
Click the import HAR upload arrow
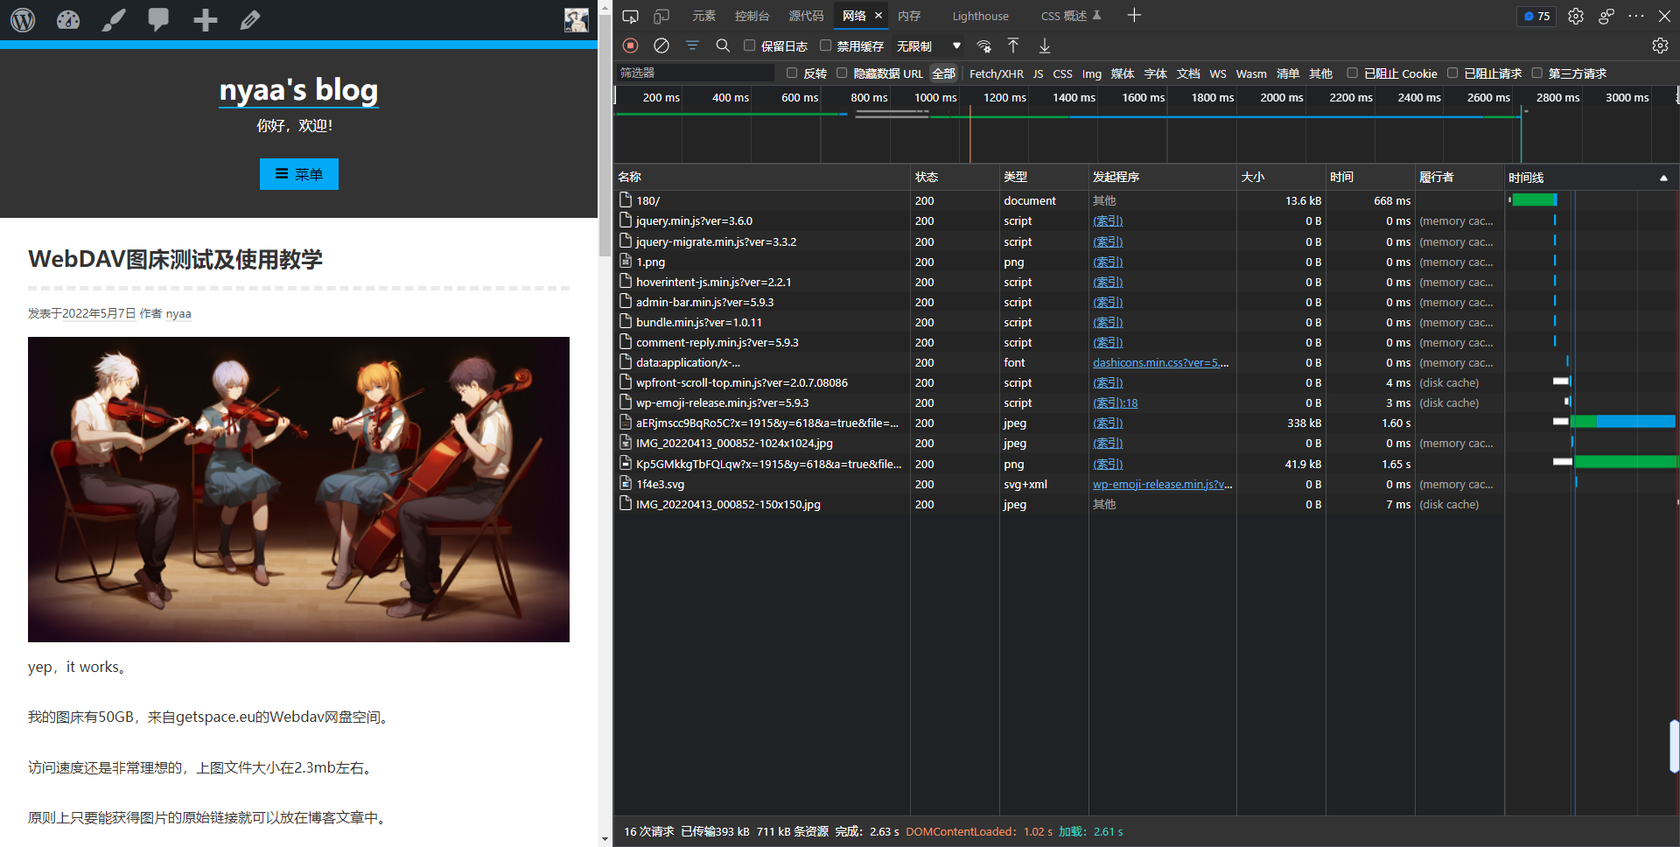tap(1013, 45)
